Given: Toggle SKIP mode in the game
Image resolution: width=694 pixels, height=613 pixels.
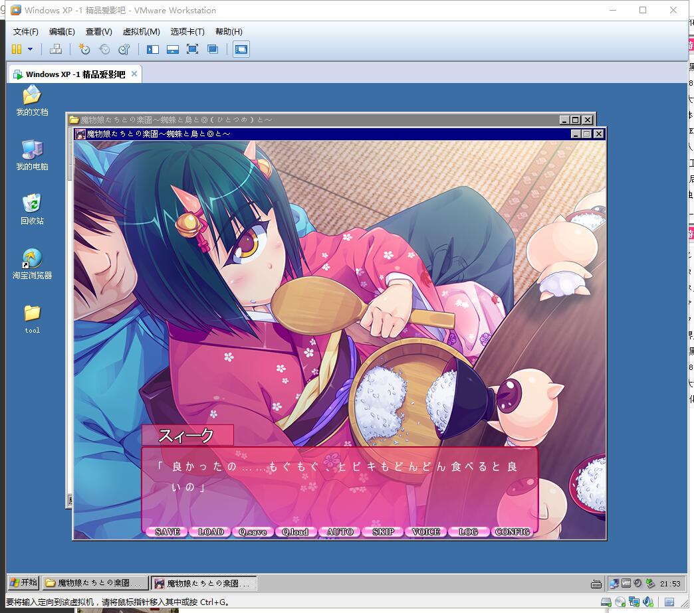Looking at the screenshot, I should click(x=383, y=531).
